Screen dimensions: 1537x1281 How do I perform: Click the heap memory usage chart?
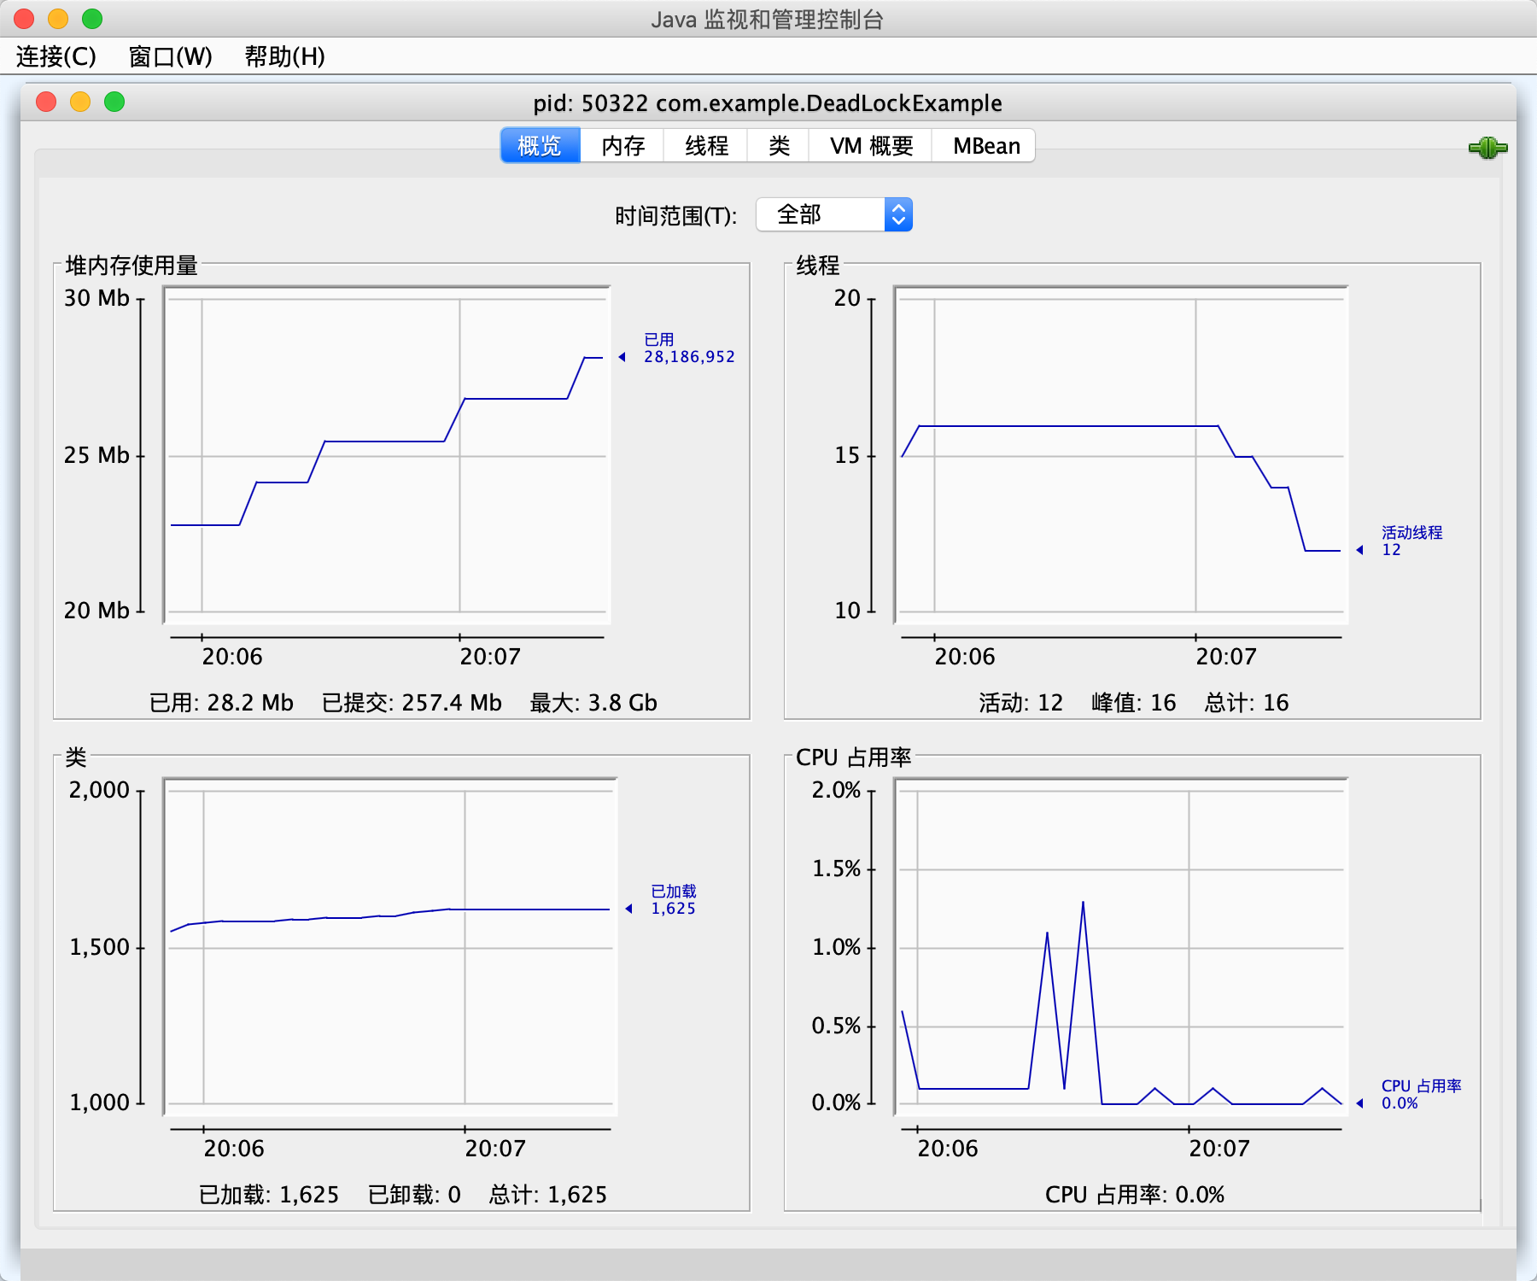(x=388, y=455)
